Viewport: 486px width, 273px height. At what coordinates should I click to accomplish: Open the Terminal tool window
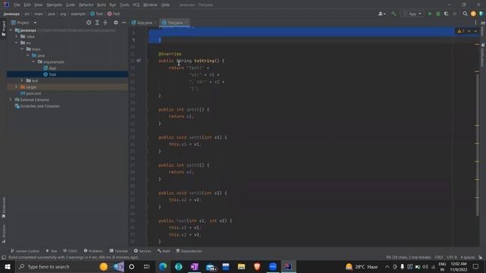coord(118,251)
